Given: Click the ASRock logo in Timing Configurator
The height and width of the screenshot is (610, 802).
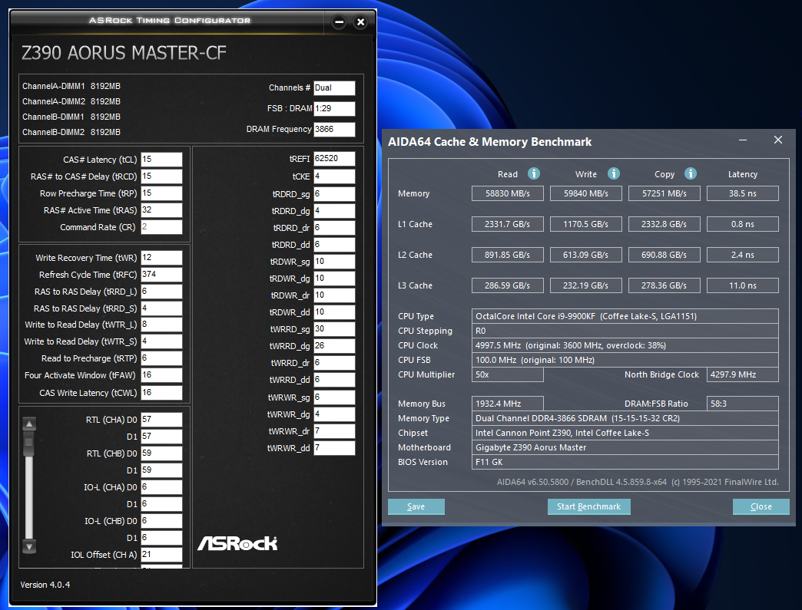Looking at the screenshot, I should point(237,543).
